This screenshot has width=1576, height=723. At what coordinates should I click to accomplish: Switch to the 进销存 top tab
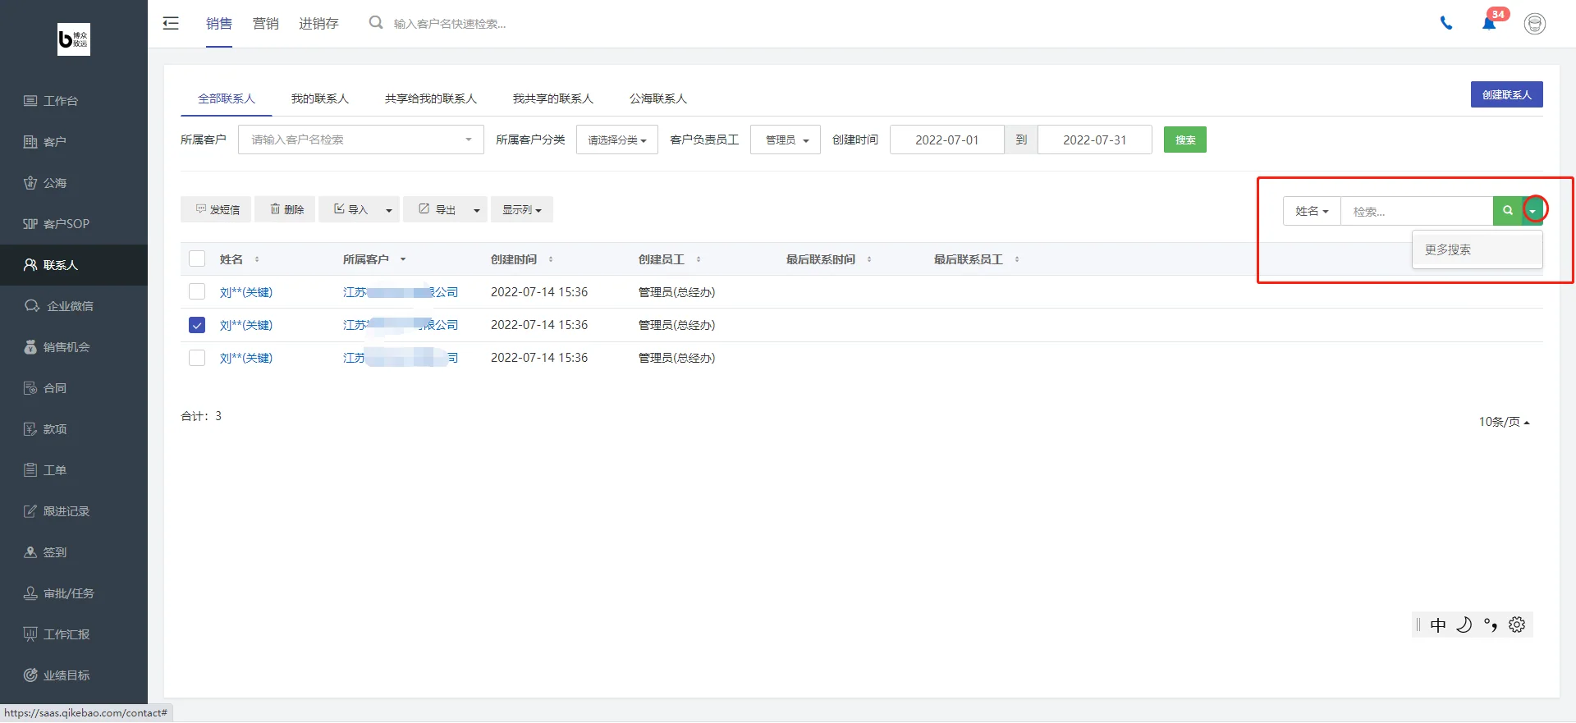(318, 23)
